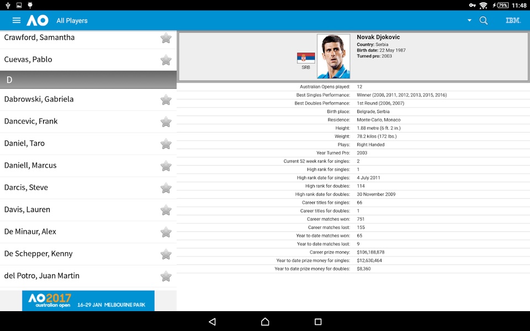Image resolution: width=530 pixels, height=331 pixels.
Task: Tap the D section header
Action: 88,79
